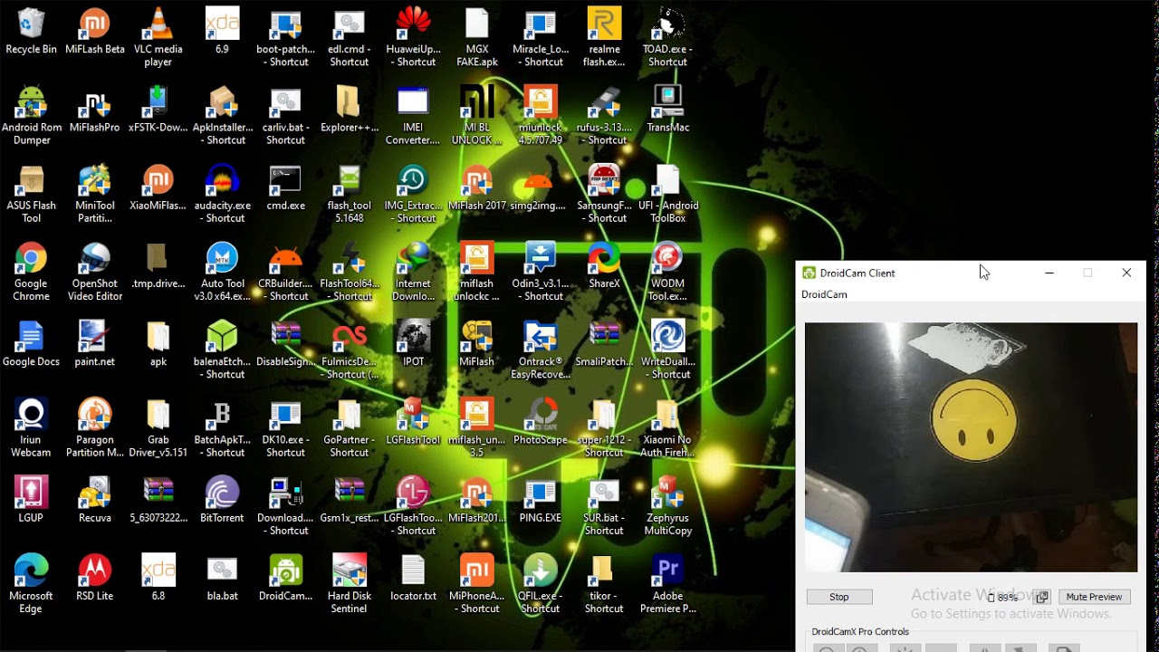Select the apk folder icon
Screen dimensions: 1159x652
[158, 343]
